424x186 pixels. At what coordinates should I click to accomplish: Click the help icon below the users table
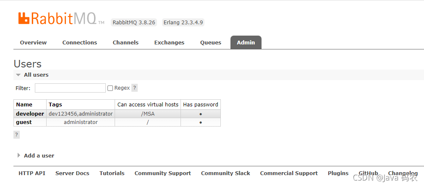click(x=16, y=135)
